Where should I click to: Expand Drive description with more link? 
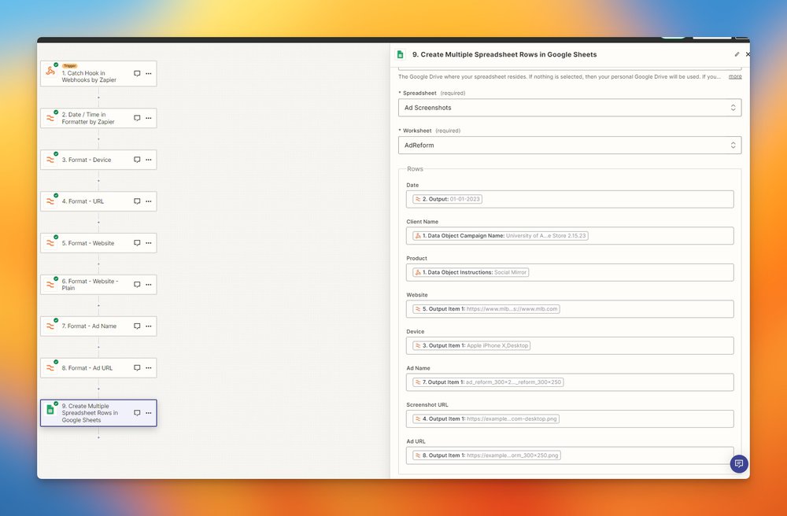[x=735, y=77]
